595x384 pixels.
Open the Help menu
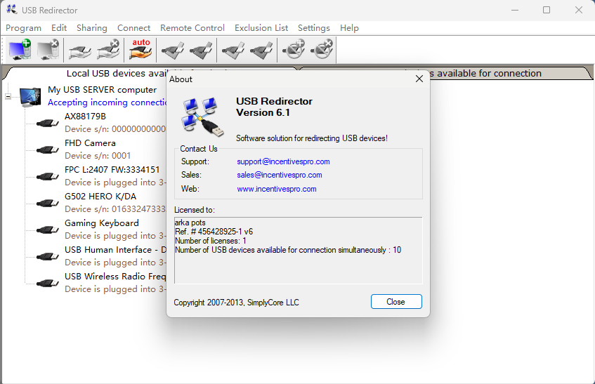(x=350, y=28)
